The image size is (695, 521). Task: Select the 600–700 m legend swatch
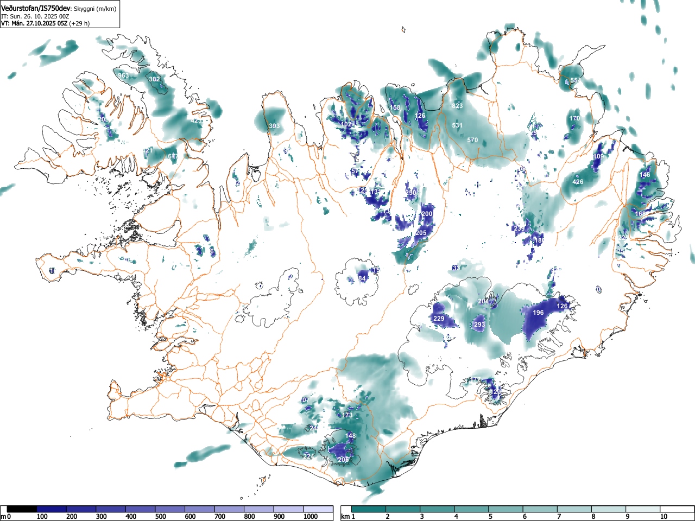(x=200, y=509)
